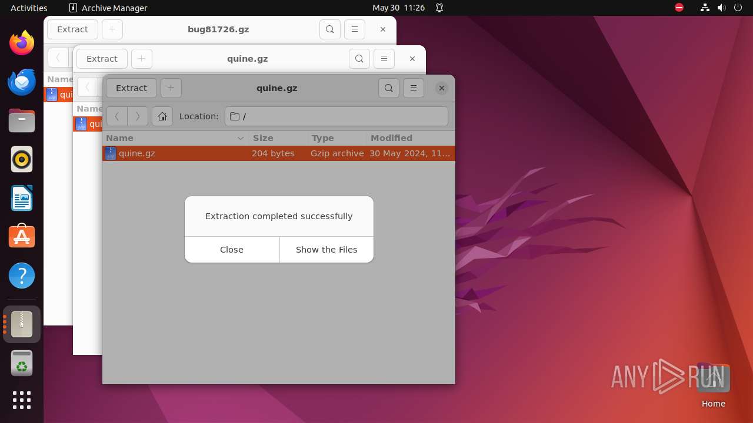The width and height of the screenshot is (753, 423).
Task: Click the notification bell icon
Action: 439,8
